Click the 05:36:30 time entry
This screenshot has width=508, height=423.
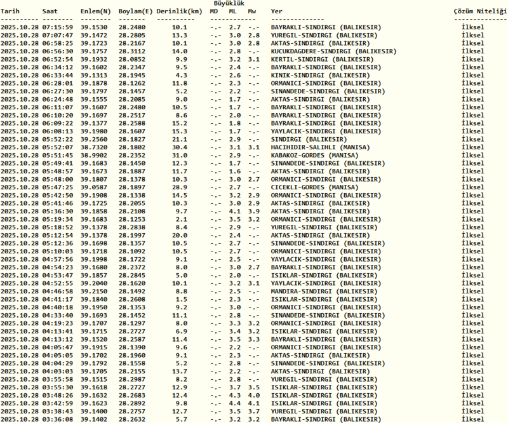pos(58,211)
